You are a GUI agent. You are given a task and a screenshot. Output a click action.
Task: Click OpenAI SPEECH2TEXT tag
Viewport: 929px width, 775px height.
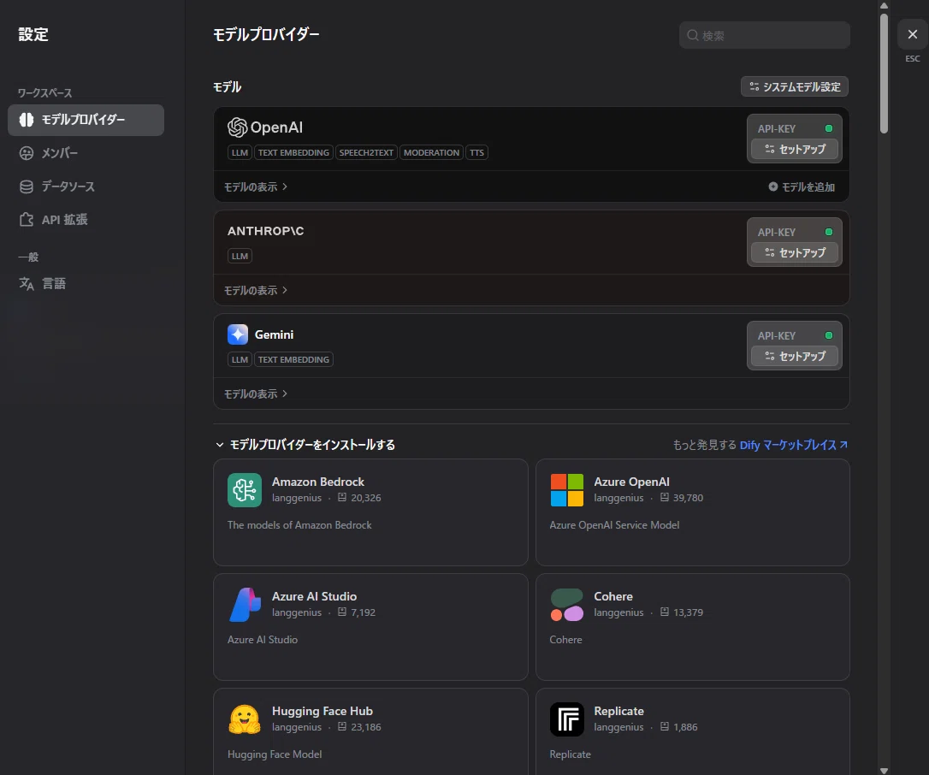[x=366, y=153]
